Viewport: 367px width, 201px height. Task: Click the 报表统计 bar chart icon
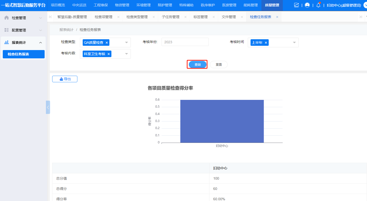7,42
